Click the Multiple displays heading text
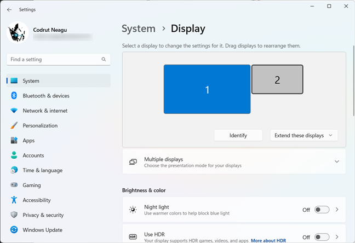Viewport: 355px width, 243px height. tap(163, 159)
